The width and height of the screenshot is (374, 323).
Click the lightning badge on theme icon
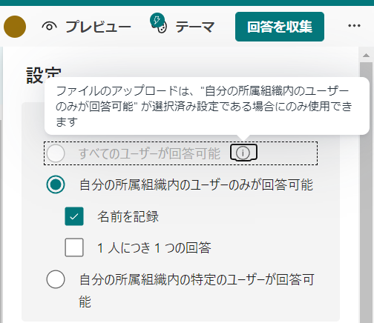157,20
